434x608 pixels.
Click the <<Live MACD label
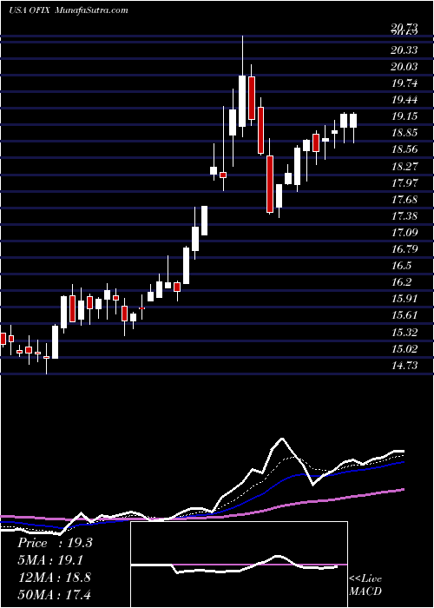point(365,585)
